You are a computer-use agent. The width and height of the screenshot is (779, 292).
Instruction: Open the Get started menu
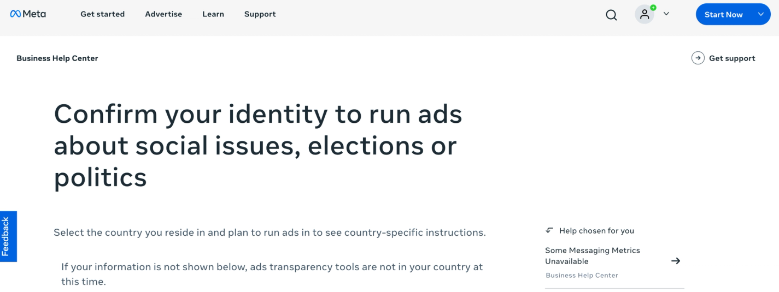[102, 14]
